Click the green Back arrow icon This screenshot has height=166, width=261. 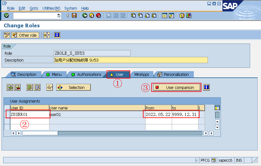click(85, 16)
